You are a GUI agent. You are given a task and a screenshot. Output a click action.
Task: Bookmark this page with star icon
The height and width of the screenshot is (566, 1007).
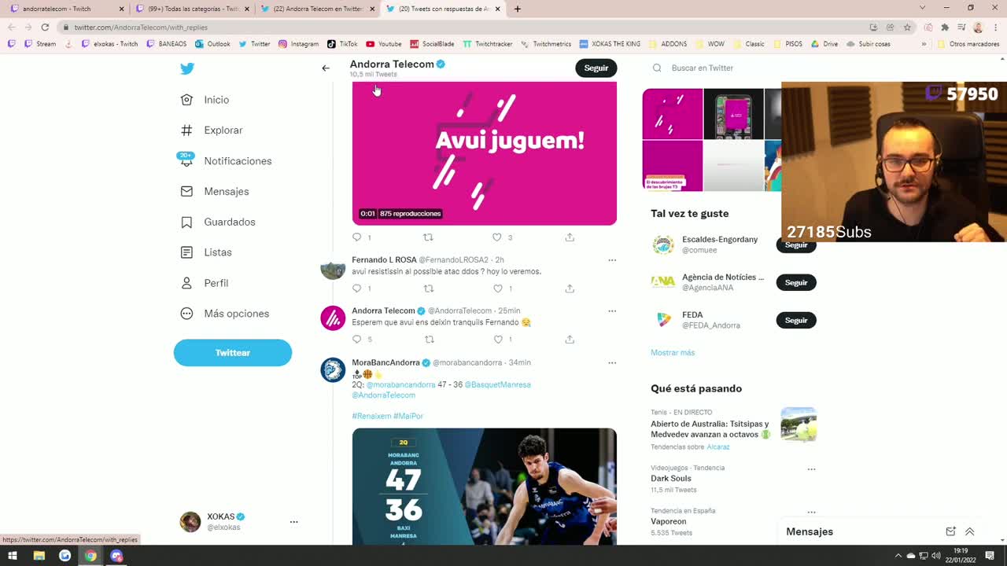(907, 27)
